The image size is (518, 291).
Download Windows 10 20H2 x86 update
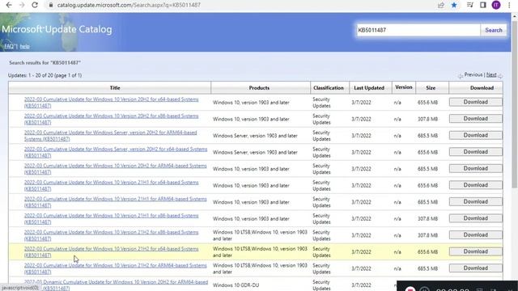(475, 119)
